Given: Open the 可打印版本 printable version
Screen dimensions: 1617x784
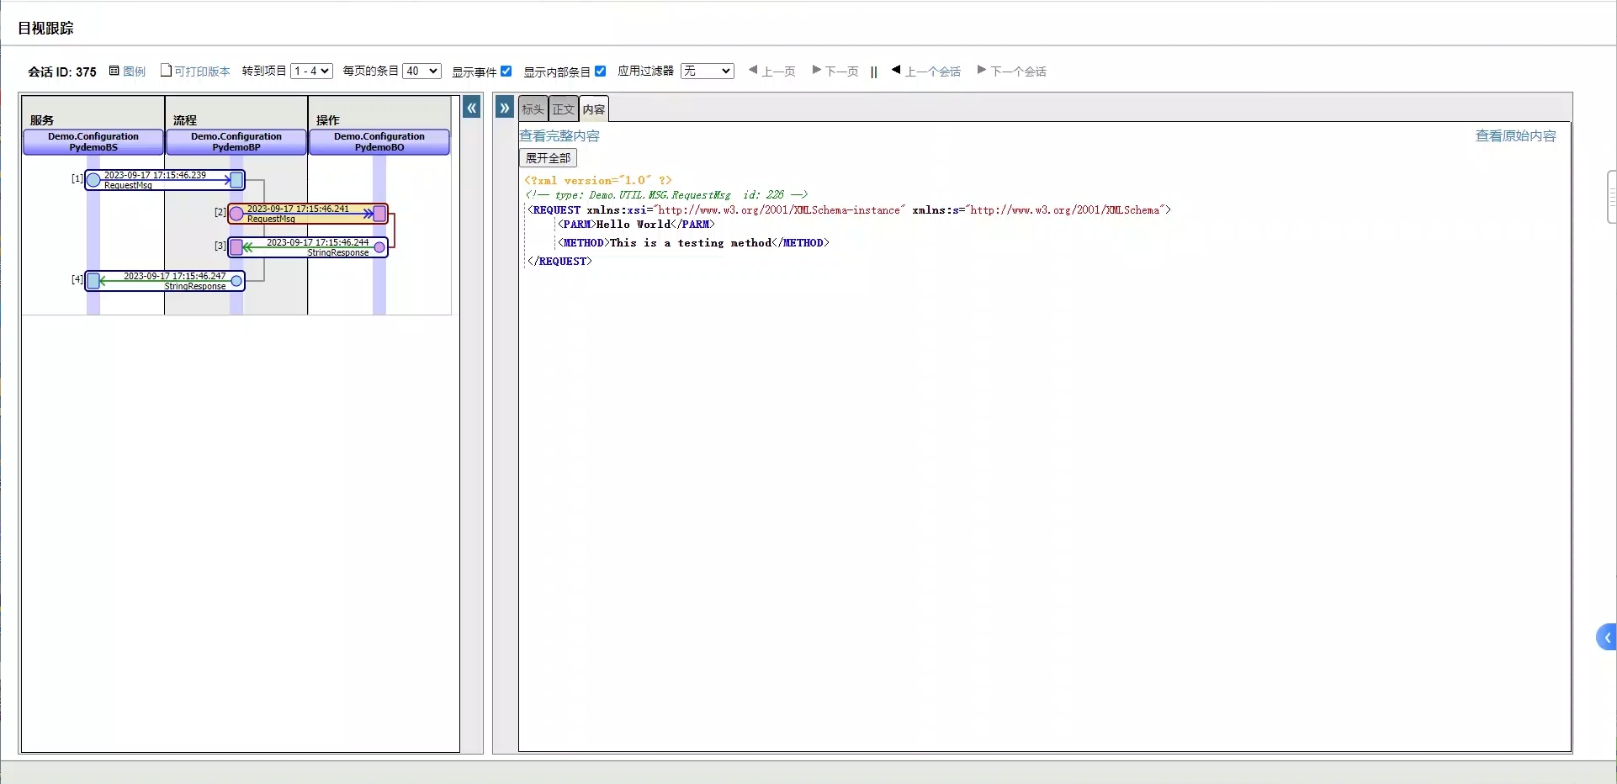Looking at the screenshot, I should (x=201, y=72).
